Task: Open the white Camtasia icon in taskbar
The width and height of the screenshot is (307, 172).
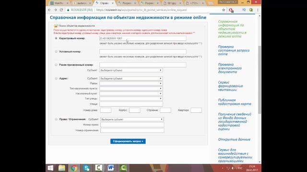Action: 98,168
